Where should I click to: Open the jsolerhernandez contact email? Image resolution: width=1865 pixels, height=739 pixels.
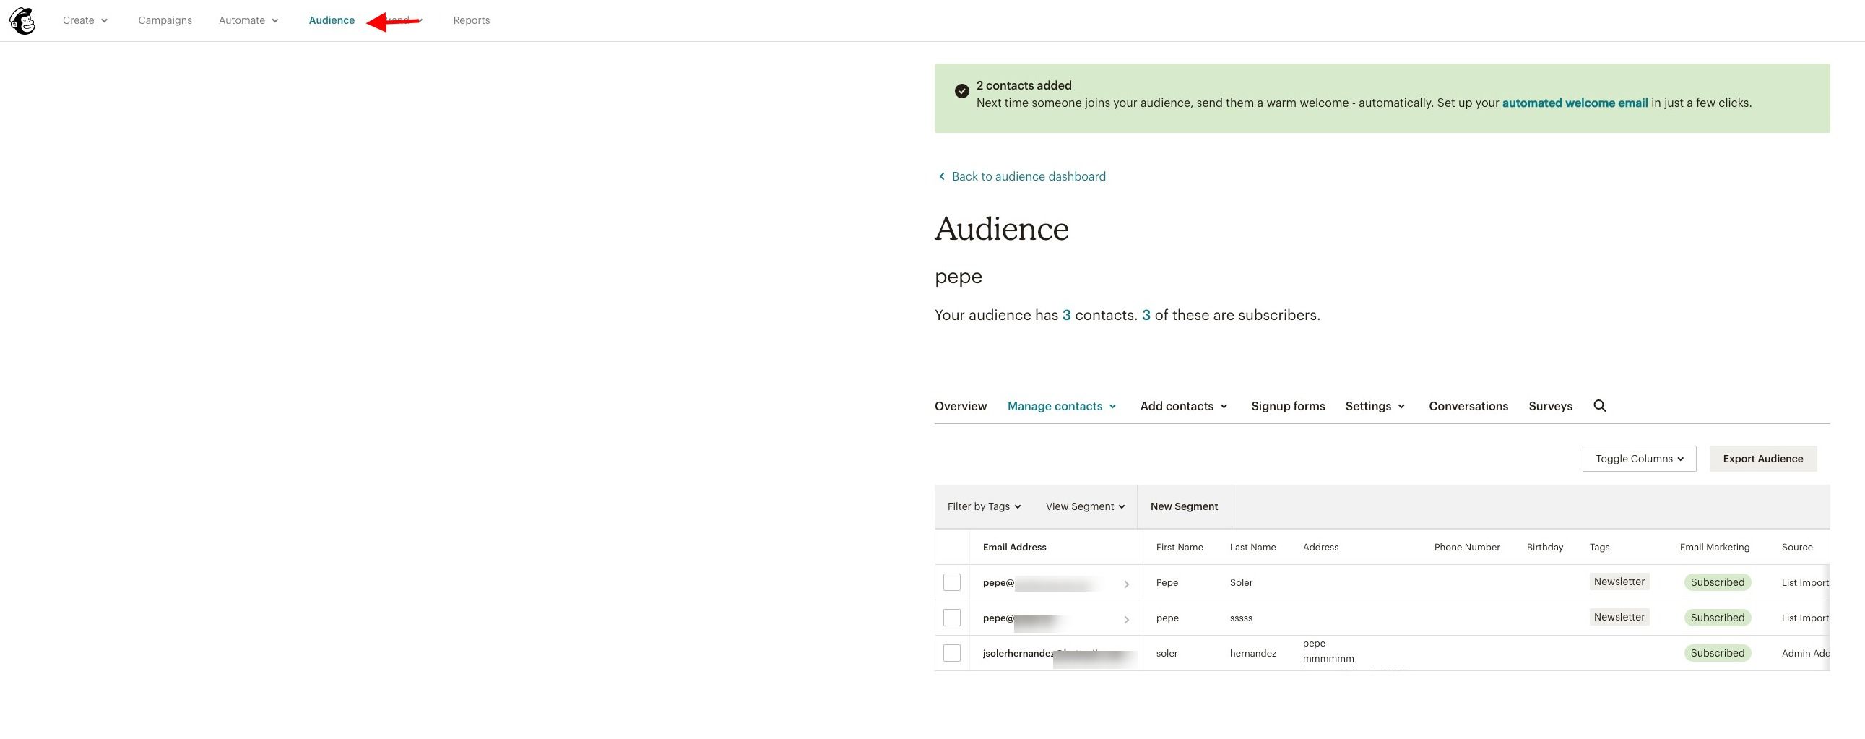tap(1058, 654)
